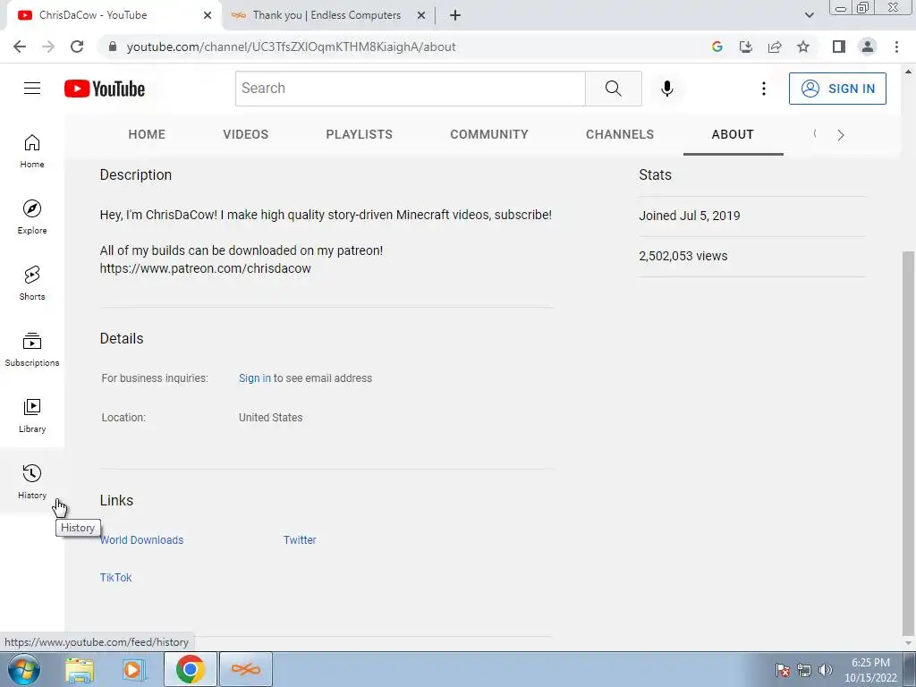This screenshot has width=916, height=687.
Task: Share this page icon in address bar
Action: coord(775,47)
